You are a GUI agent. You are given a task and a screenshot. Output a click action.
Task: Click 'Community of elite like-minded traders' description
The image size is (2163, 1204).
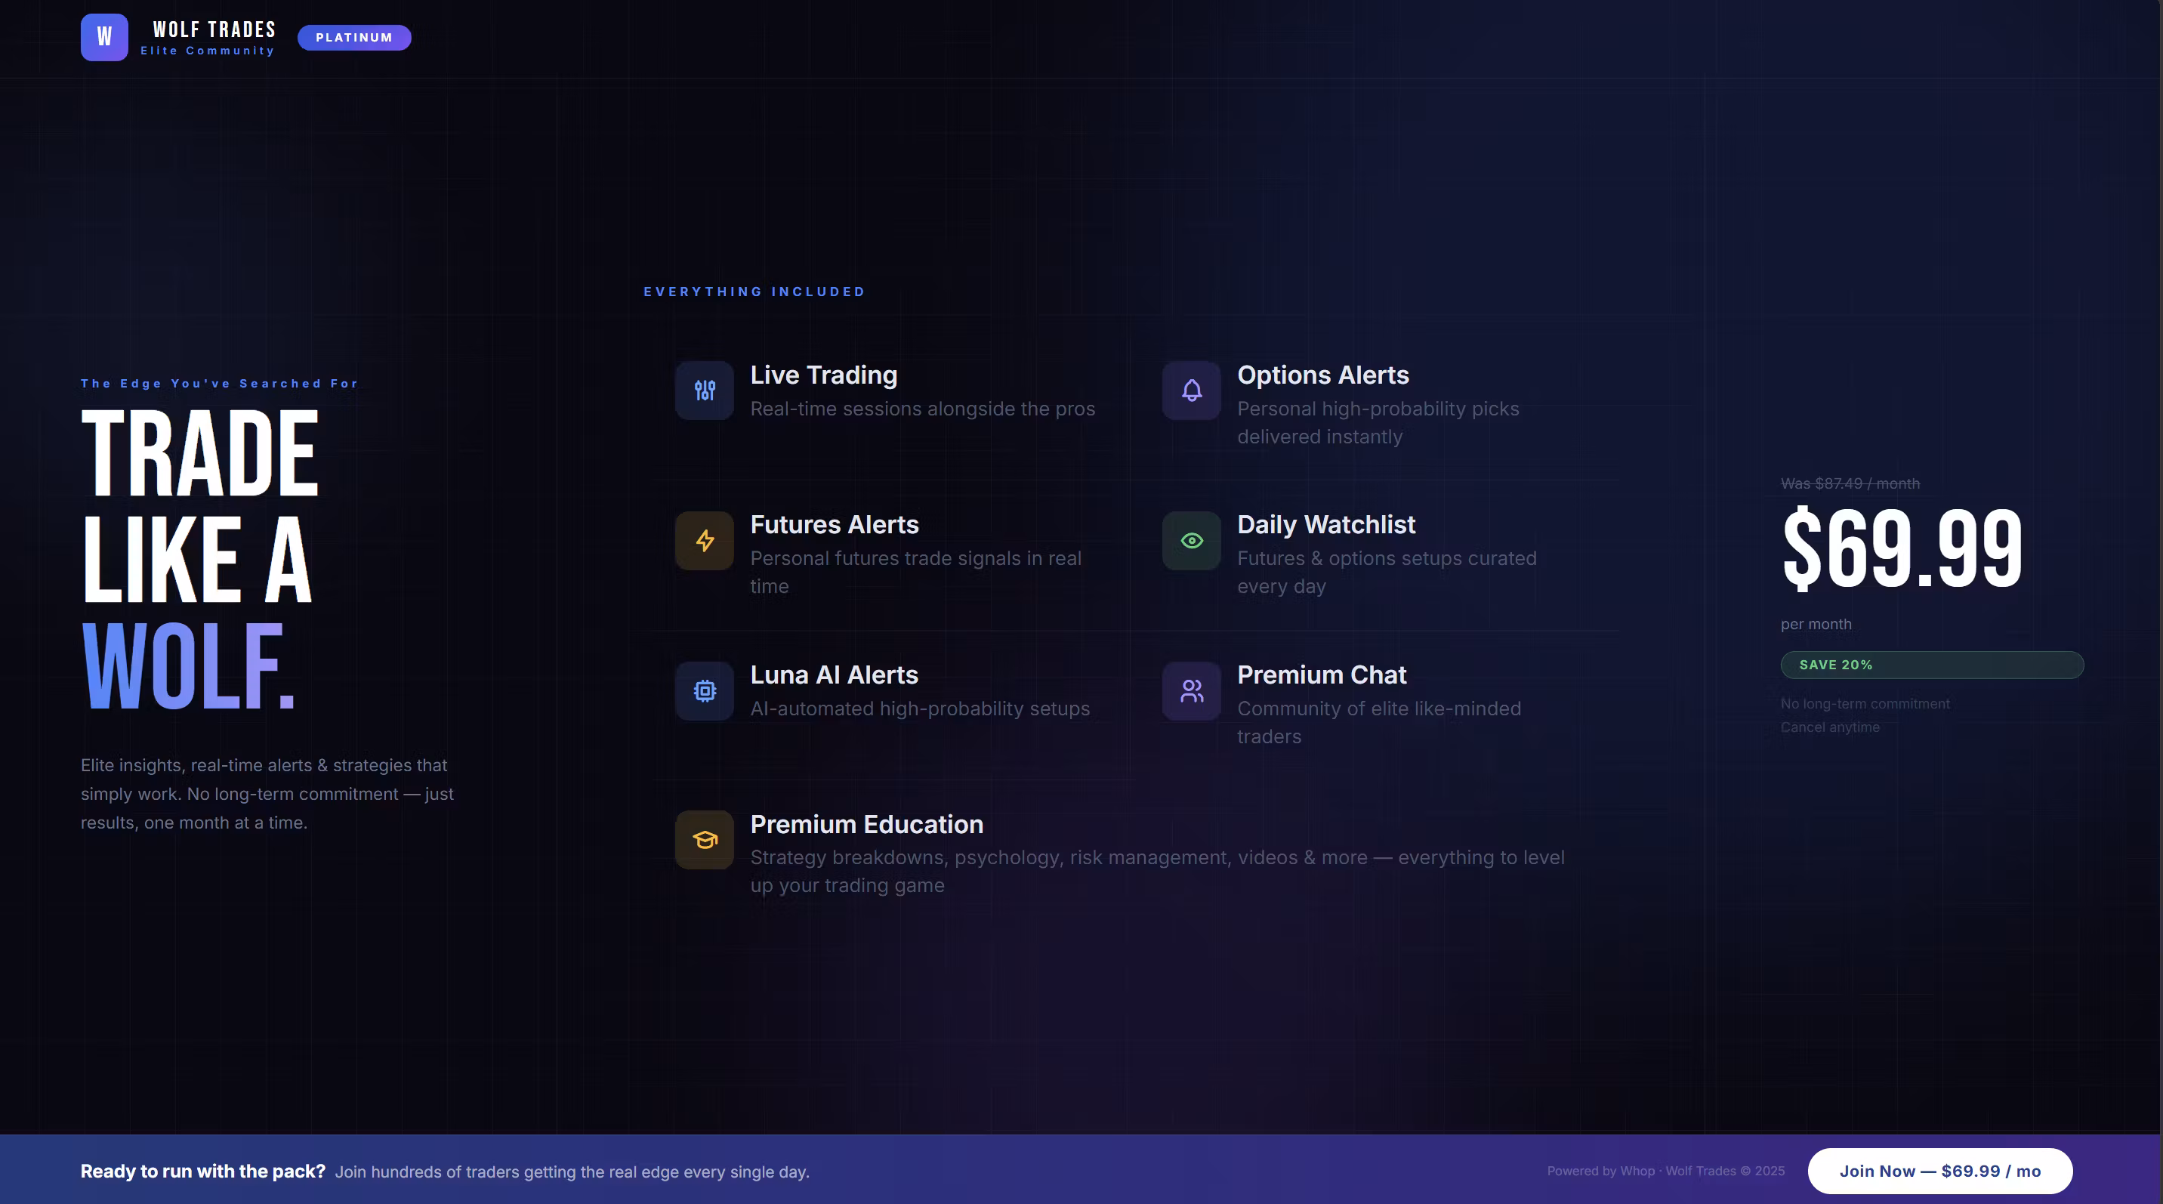(1379, 722)
